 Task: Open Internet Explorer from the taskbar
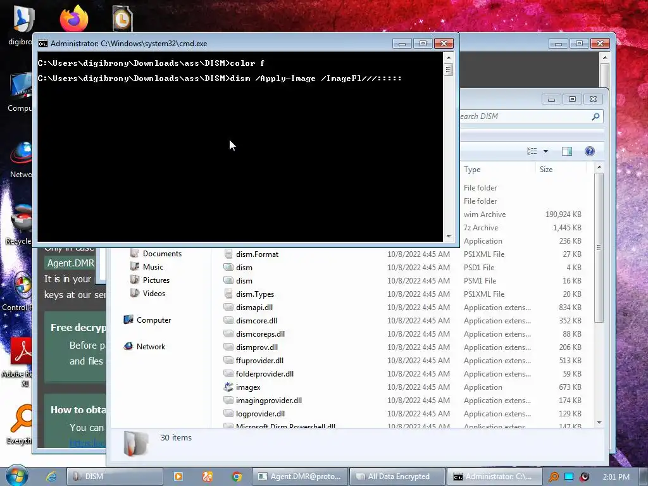pyautogui.click(x=51, y=477)
